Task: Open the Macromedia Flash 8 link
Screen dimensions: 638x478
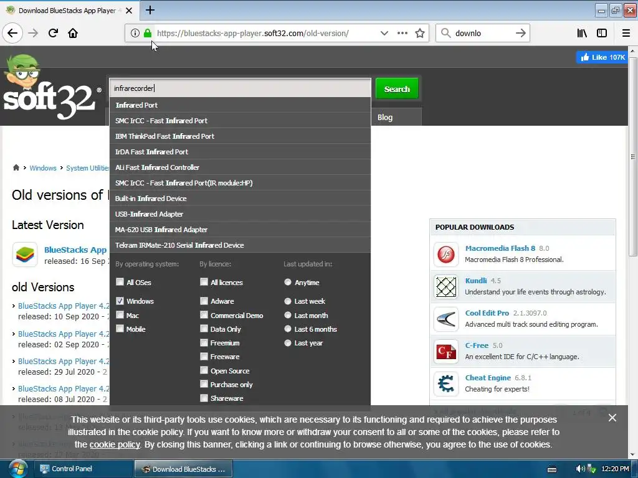Action: coord(500,248)
